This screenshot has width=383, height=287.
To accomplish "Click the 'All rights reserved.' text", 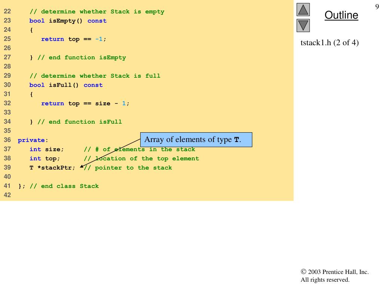I will [325, 280].
